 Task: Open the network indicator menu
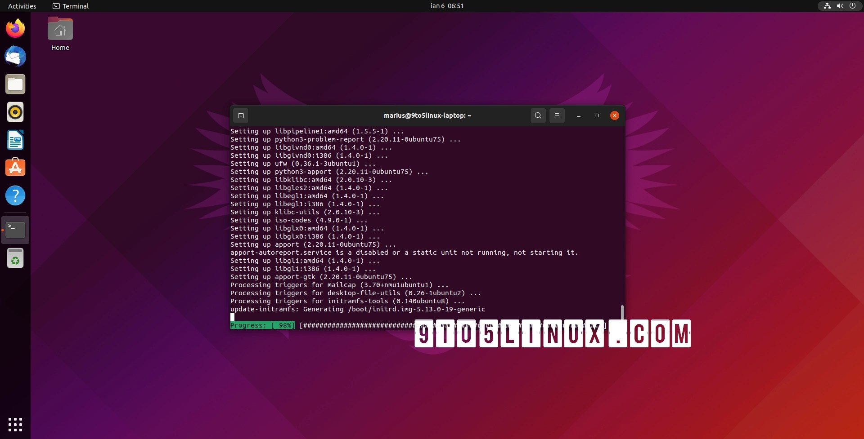coord(827,6)
